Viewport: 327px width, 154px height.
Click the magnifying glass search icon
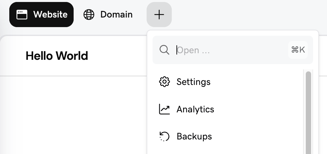point(164,50)
